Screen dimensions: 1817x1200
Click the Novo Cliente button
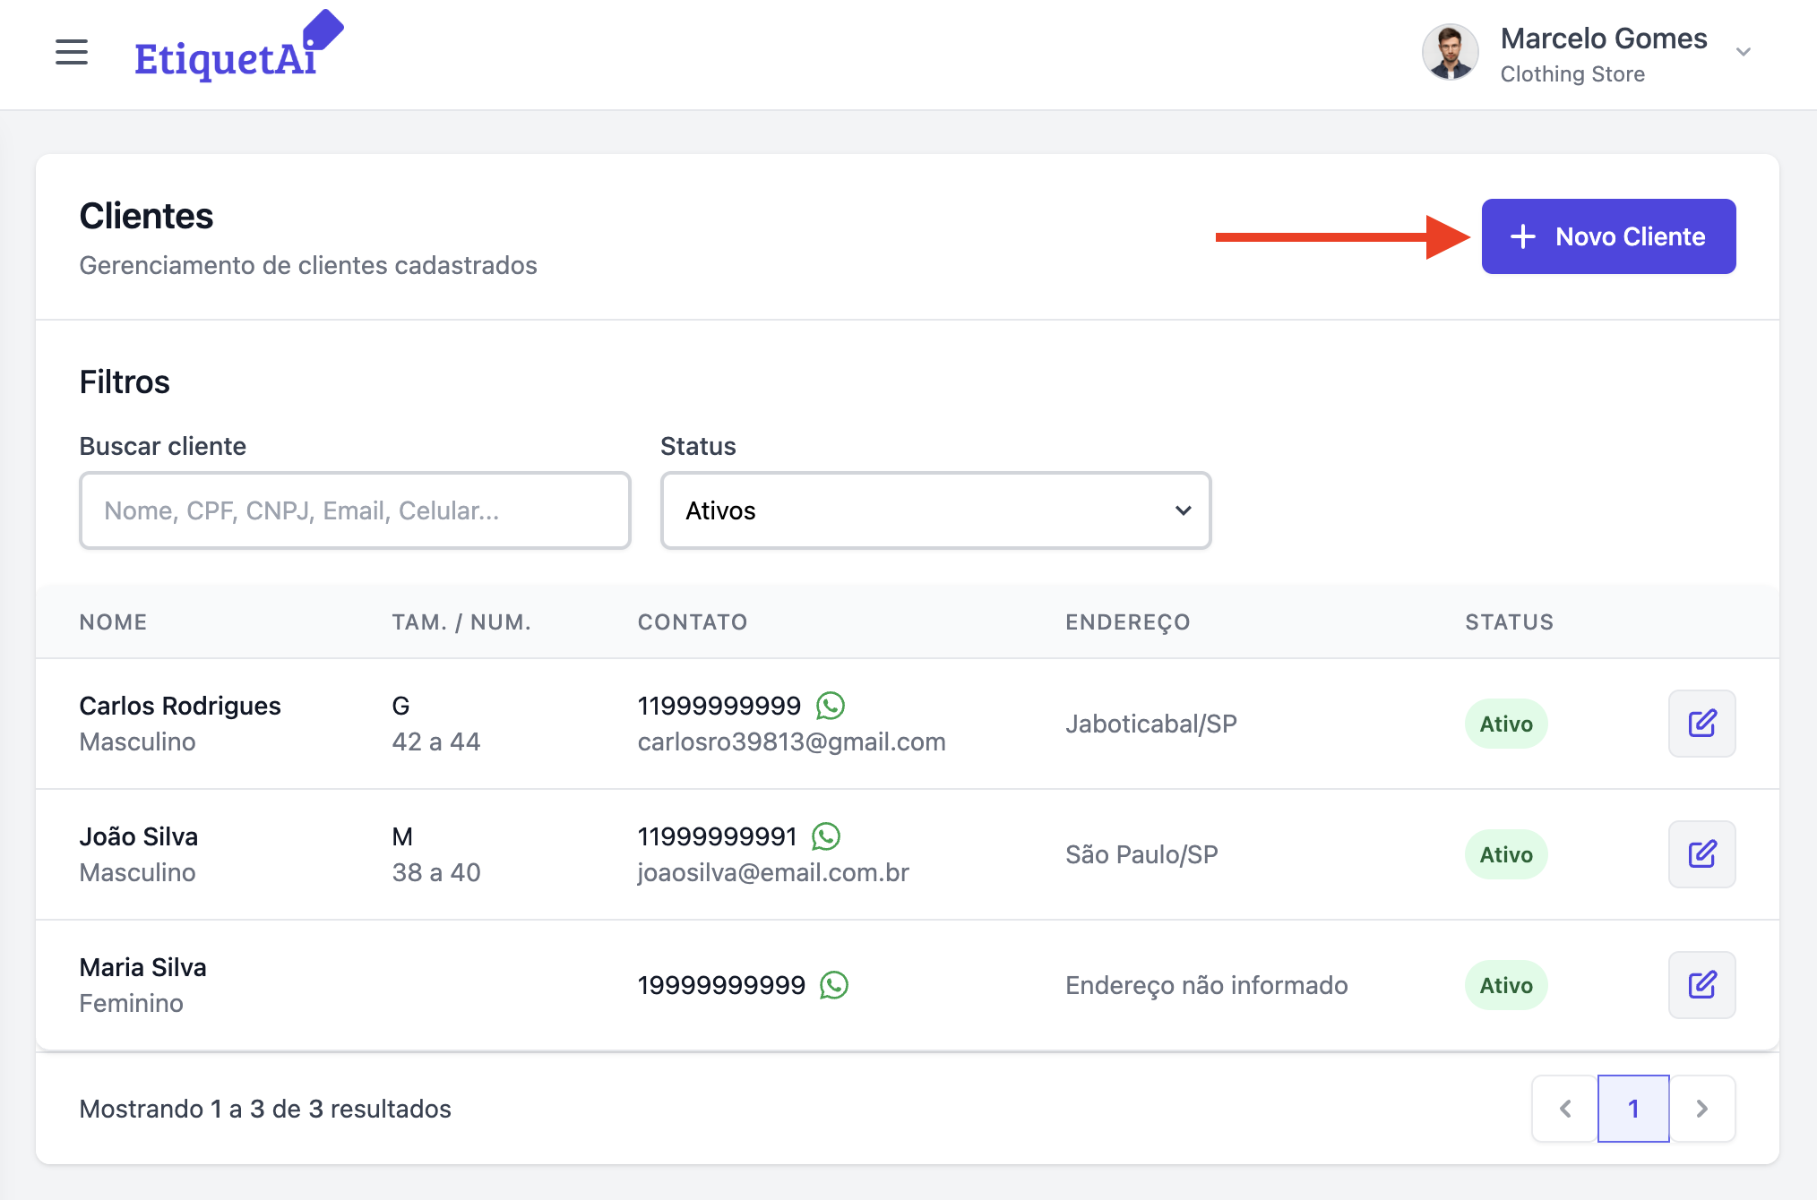tap(1608, 236)
